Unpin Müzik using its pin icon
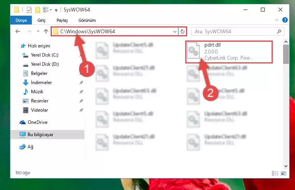The image size is (295, 190). (x=81, y=92)
